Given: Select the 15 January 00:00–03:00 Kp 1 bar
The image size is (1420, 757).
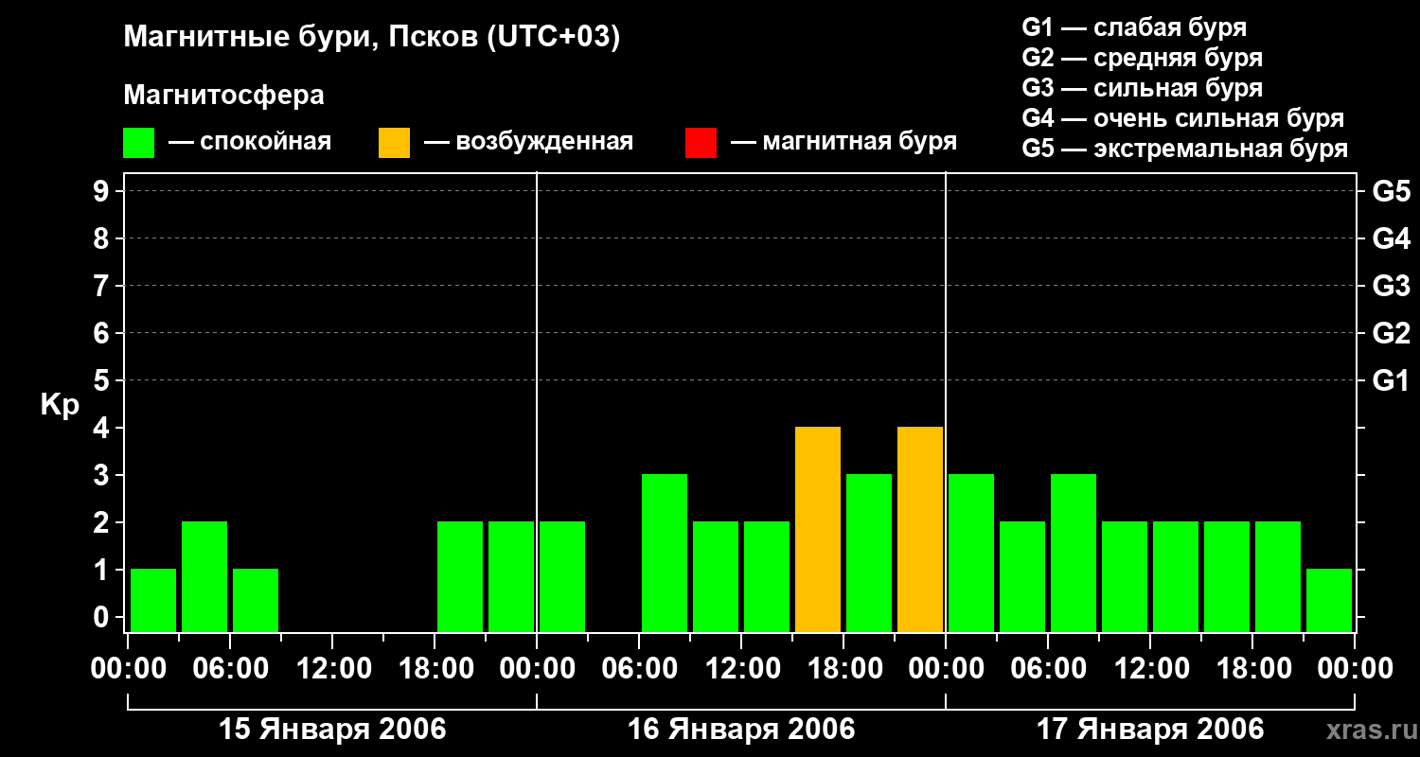Looking at the screenshot, I should click(x=153, y=601).
